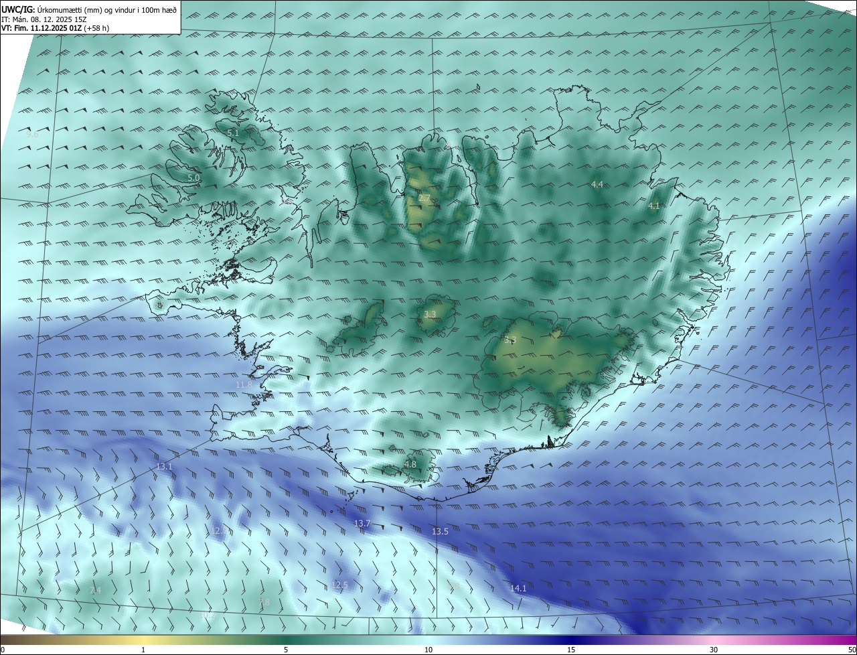857x655 pixels.
Task: Click the 5.0 value in the Westfjords
Action: (193, 178)
